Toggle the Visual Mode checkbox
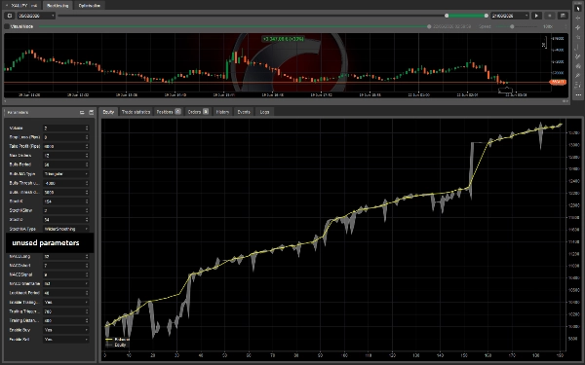 pos(7,26)
